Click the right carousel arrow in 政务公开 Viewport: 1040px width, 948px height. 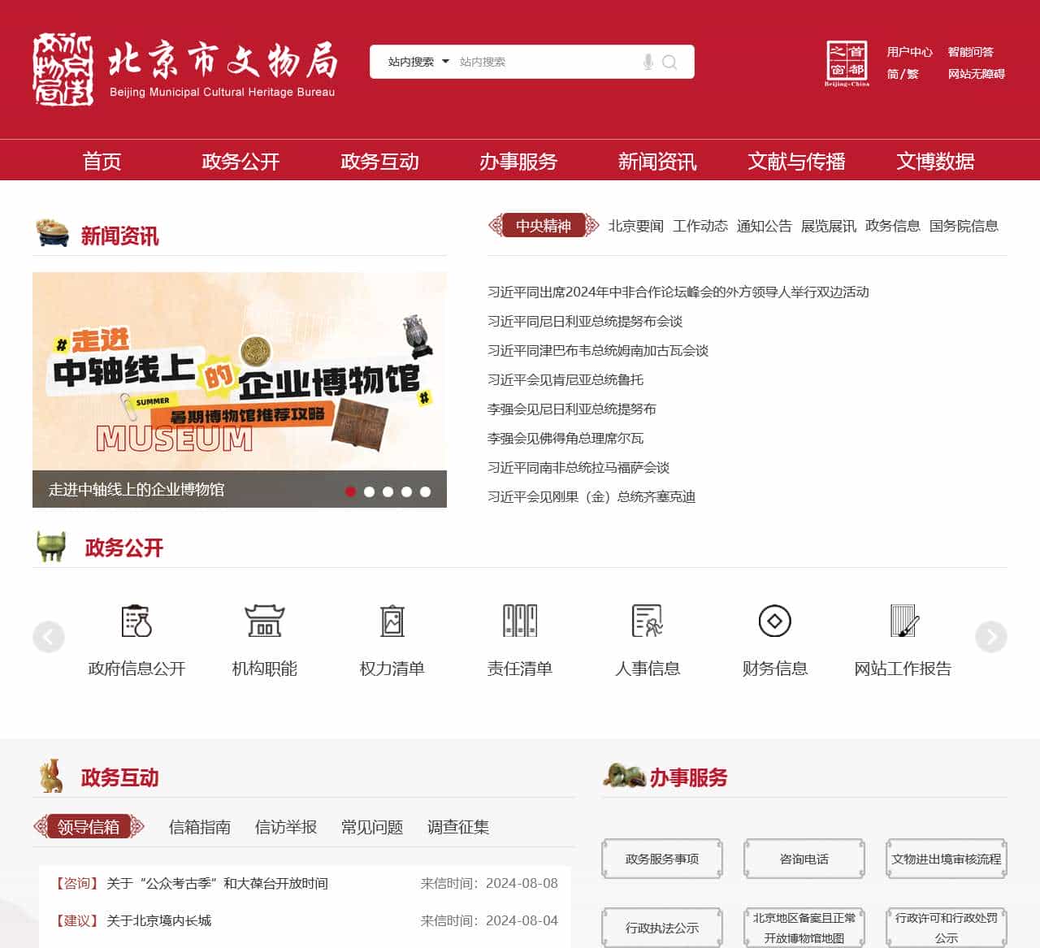(991, 637)
